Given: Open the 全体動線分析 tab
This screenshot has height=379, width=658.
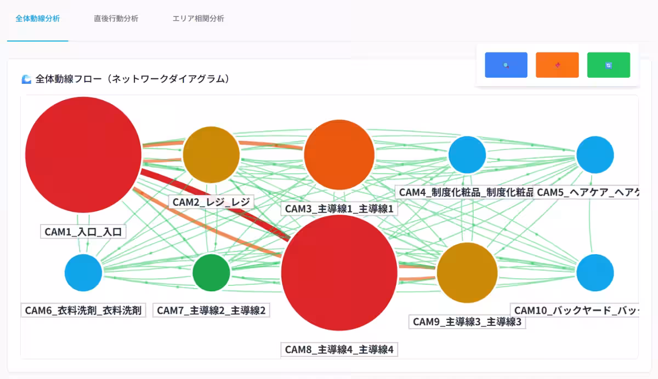Looking at the screenshot, I should (37, 19).
